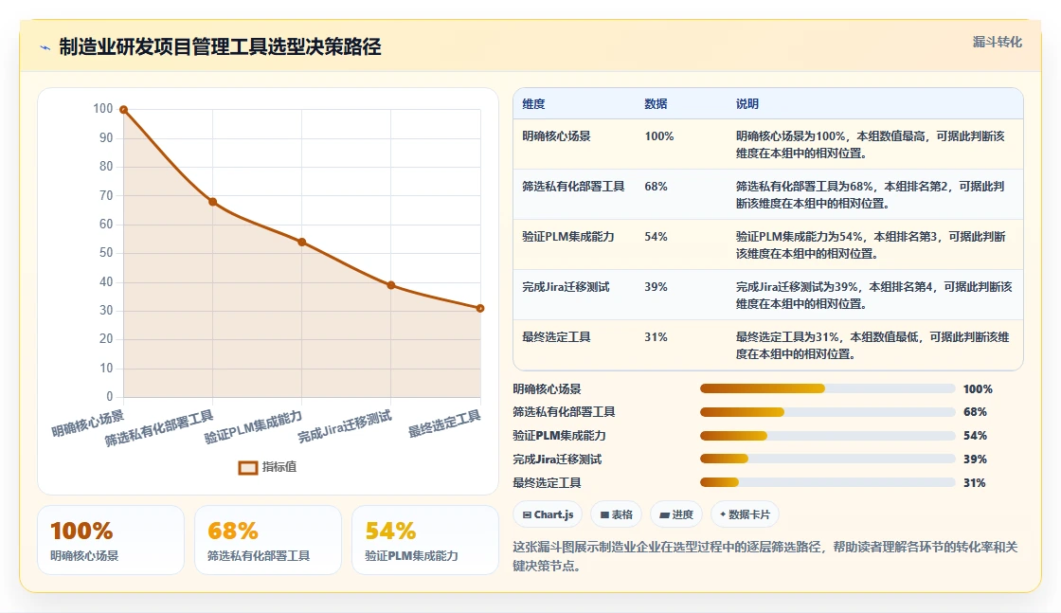Click the 68% value in the table
Screen dimensions: 1061x613
[x=656, y=186]
